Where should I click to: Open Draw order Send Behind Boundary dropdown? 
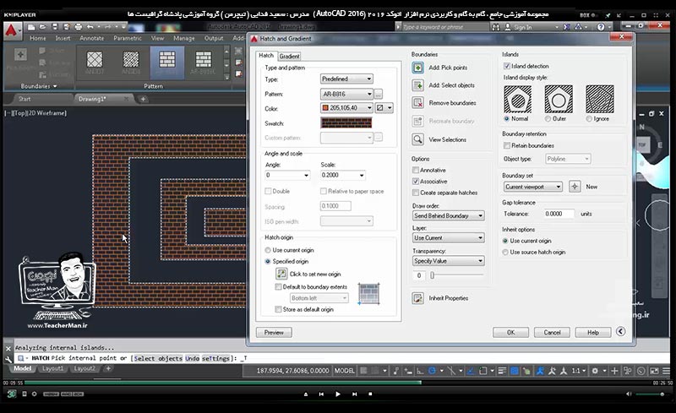[449, 215]
